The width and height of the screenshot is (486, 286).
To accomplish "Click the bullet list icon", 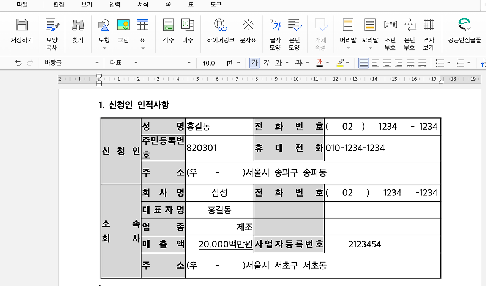I will click(440, 63).
